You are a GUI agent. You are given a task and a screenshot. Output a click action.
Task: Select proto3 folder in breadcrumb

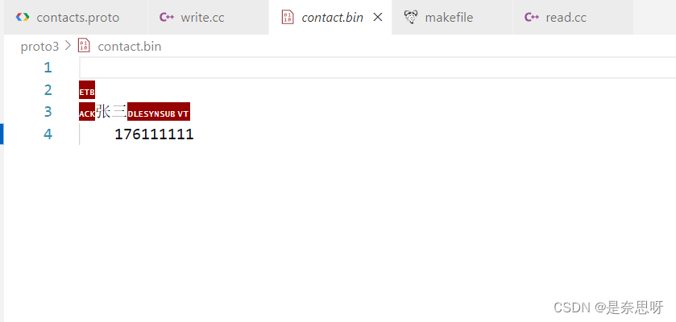39,47
